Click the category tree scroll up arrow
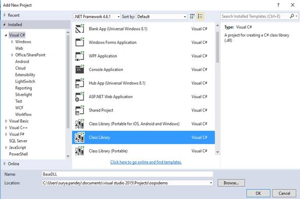Image resolution: width=300 pixels, height=199 pixels. click(68, 32)
